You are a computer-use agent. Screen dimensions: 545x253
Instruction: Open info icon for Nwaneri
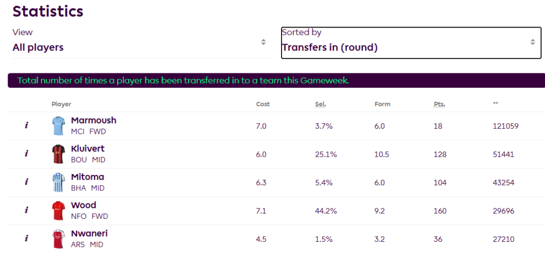tap(26, 239)
